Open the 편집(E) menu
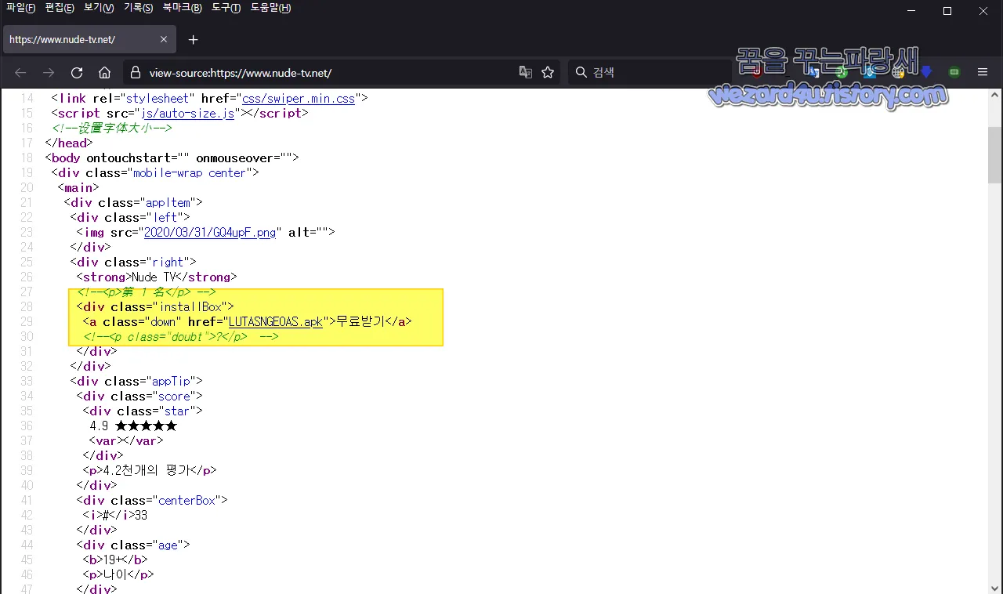Screen dimensions: 1003x594 pos(60,8)
